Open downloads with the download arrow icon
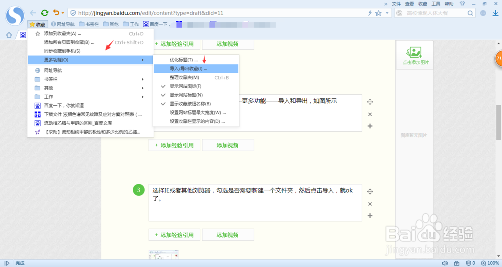Image resolution: width=502 pixels, height=267 pixels. (495, 13)
